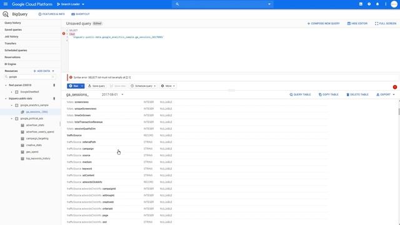Open Transfers in sidebar
This screenshot has height=225, width=400.
10,43
